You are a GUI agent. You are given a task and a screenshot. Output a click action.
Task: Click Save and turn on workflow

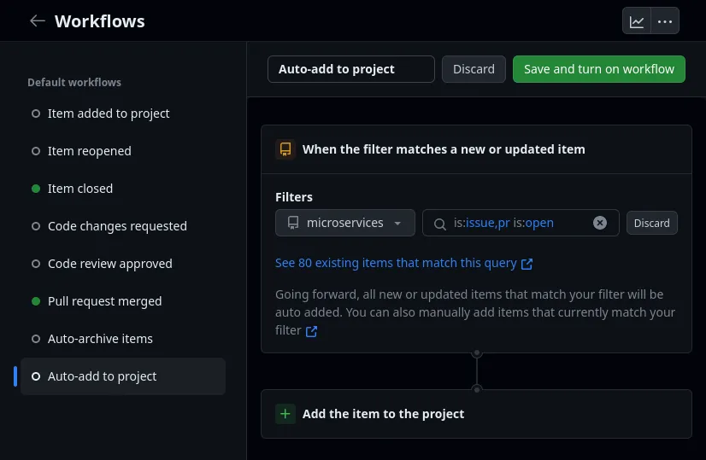point(598,69)
